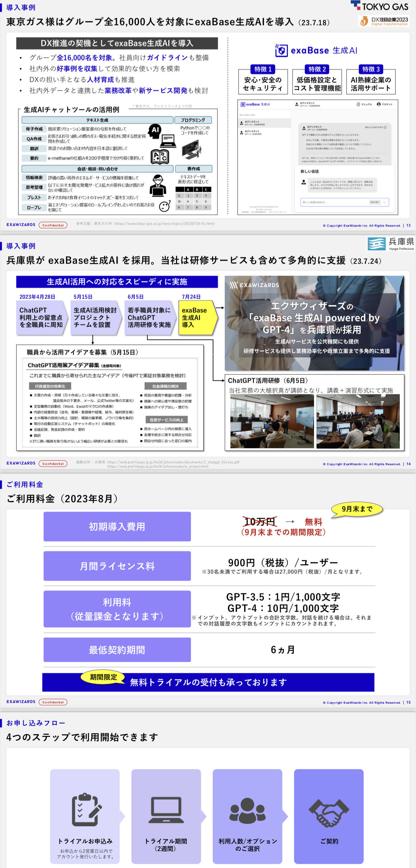The image size is (416, 868).
Task: Click the 若手職員対象にChatGPT活用研修 step
Action: [150, 318]
